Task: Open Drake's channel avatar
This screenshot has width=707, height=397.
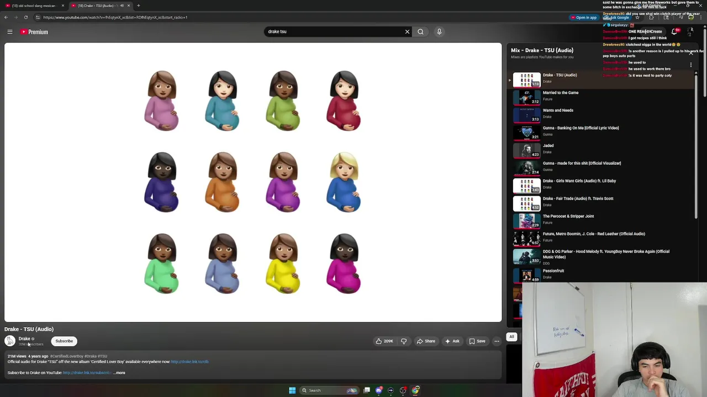Action: [x=10, y=341]
